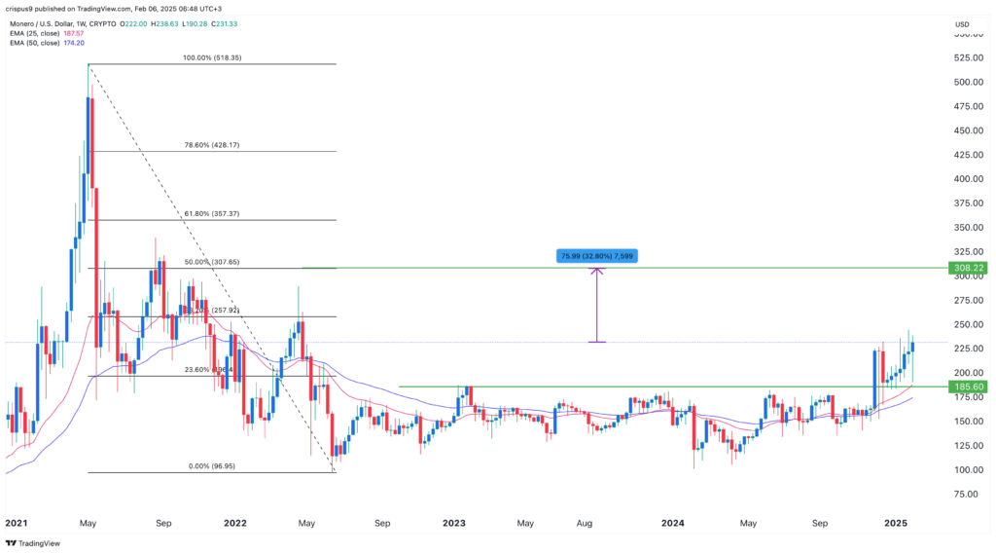
Task: Click the 2025 label on the time axis
Action: tap(896, 523)
